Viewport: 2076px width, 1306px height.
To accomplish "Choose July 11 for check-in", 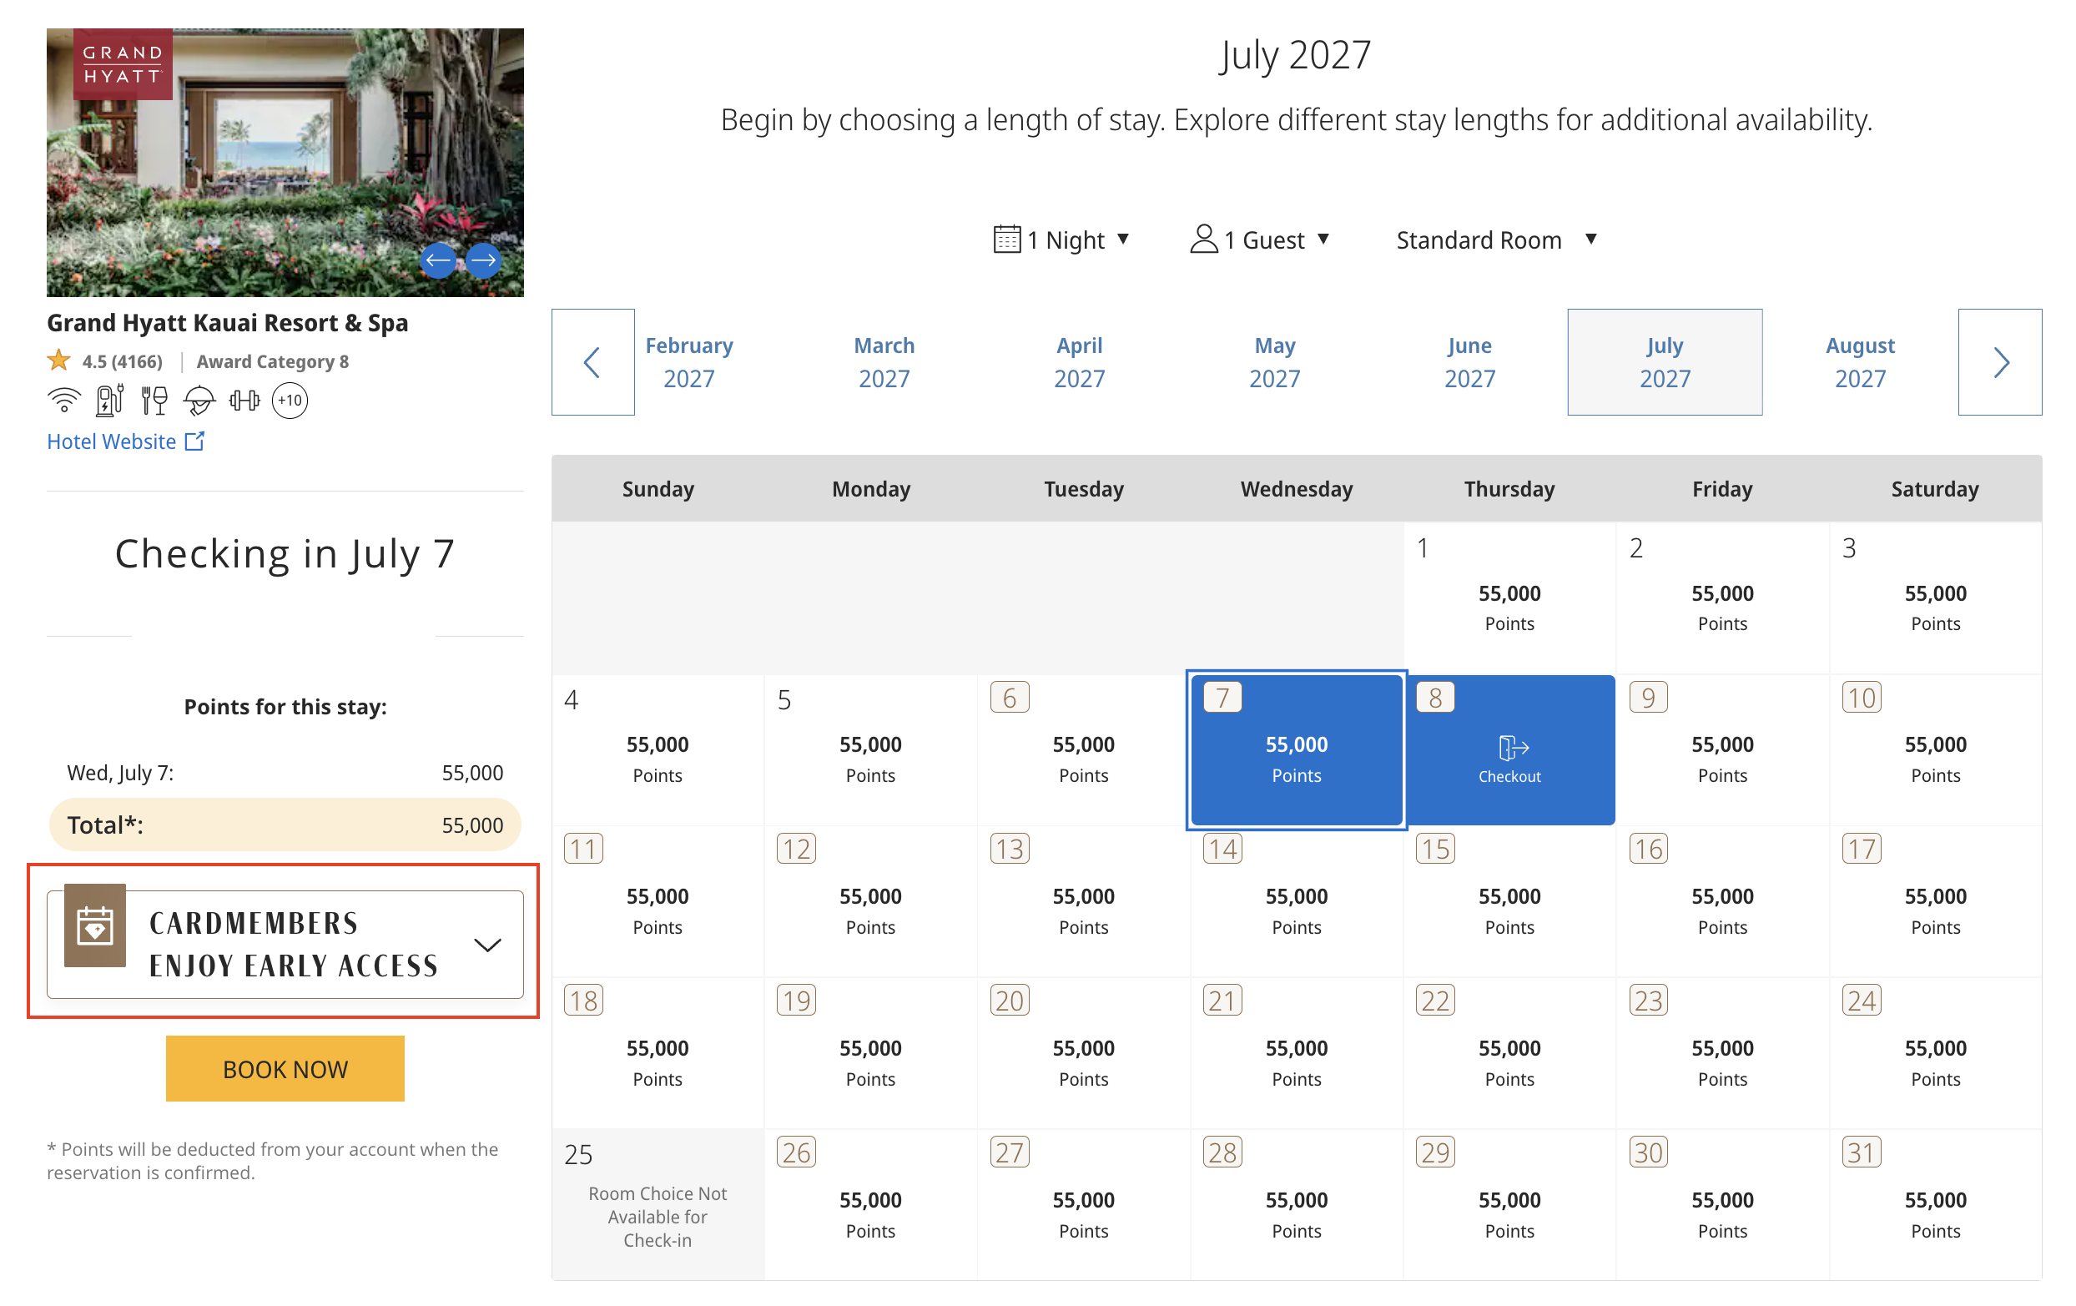I will (658, 900).
